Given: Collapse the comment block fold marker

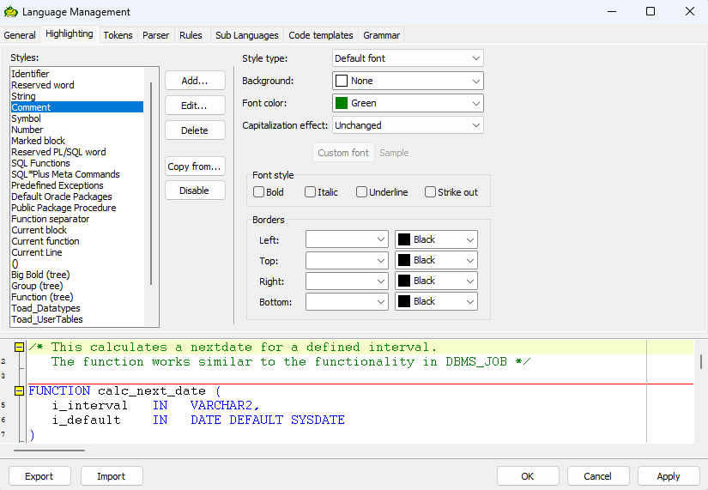Looking at the screenshot, I should point(19,348).
